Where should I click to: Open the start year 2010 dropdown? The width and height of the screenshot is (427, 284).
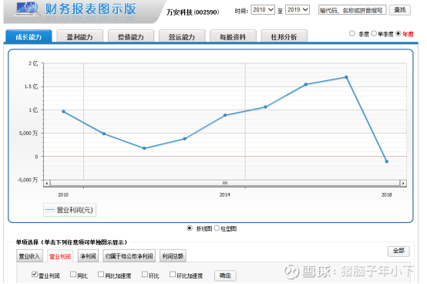click(263, 10)
